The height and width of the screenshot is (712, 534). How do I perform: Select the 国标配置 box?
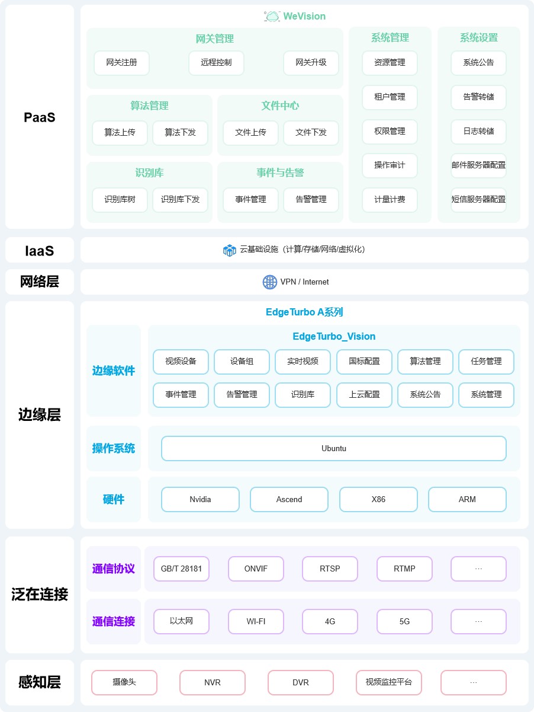[364, 362]
